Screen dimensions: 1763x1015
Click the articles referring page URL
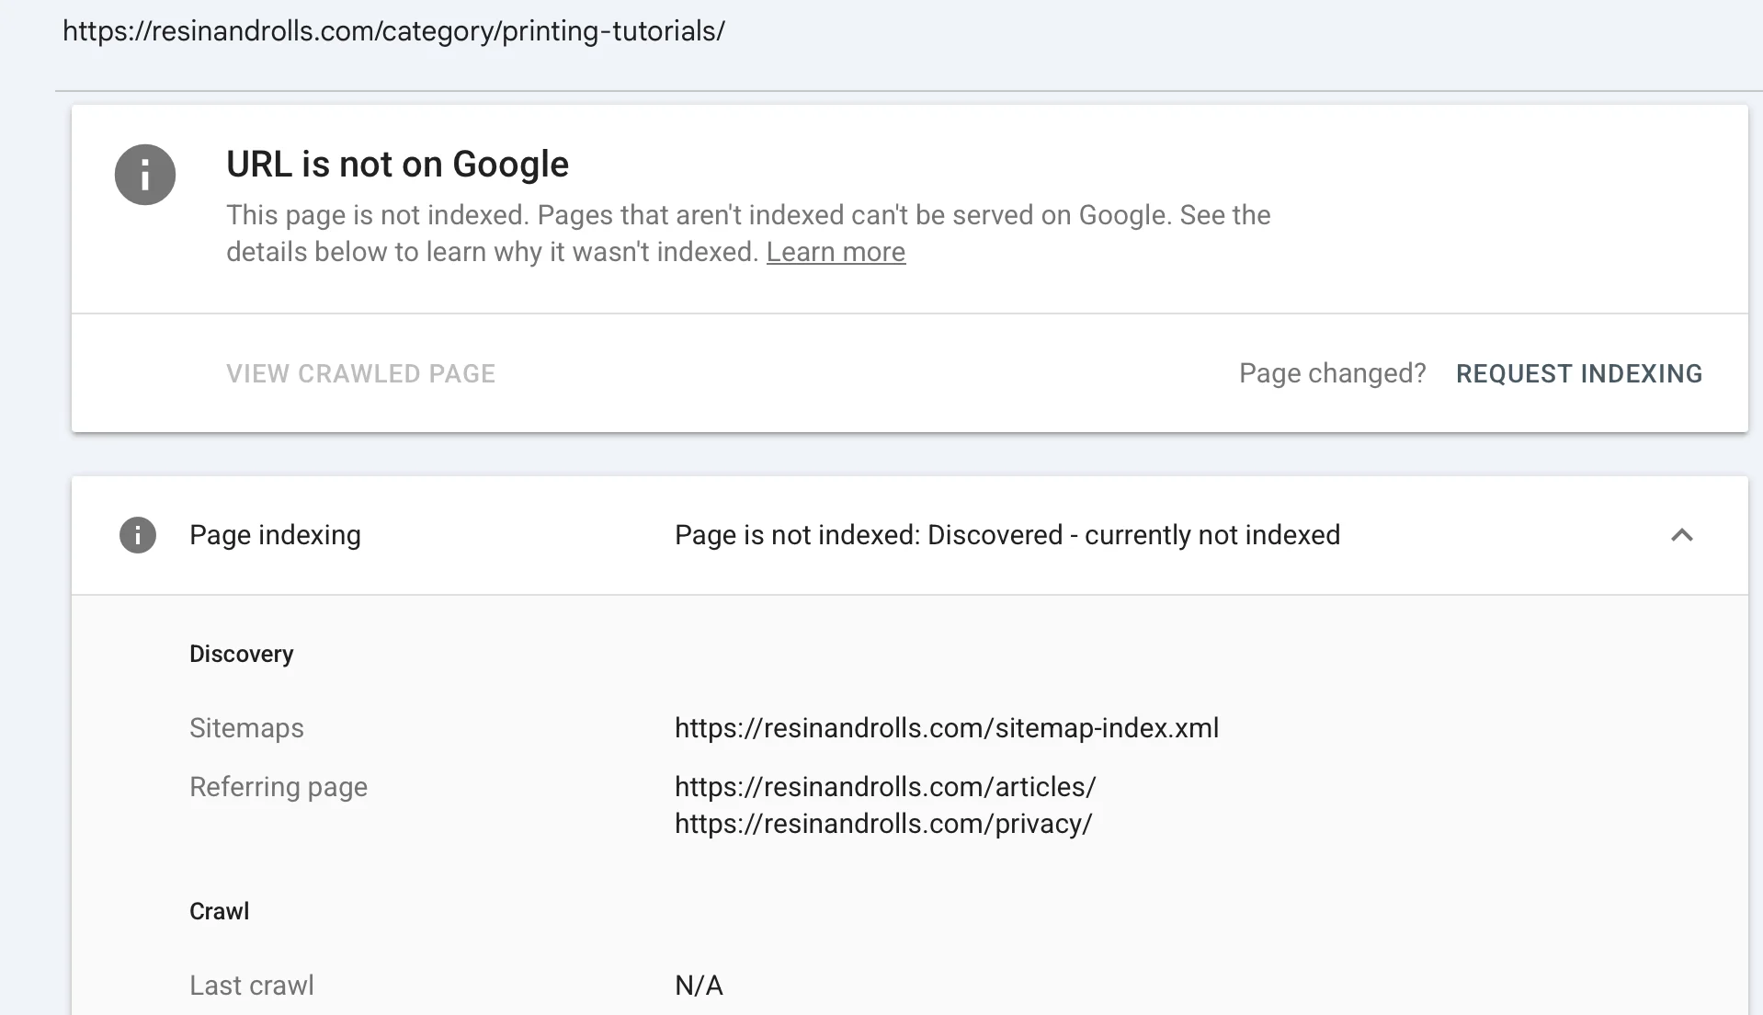pos(885,787)
